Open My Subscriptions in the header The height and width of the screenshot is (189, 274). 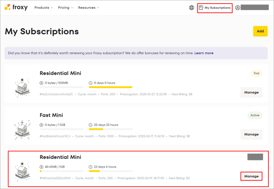coord(215,8)
